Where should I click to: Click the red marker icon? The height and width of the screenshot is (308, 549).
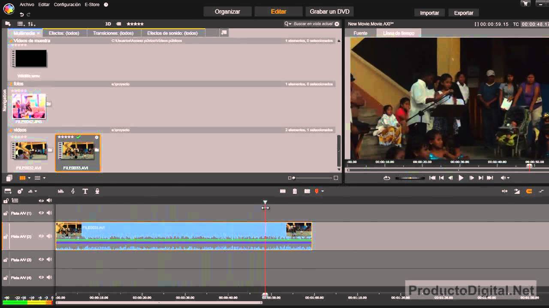pyautogui.click(x=317, y=191)
